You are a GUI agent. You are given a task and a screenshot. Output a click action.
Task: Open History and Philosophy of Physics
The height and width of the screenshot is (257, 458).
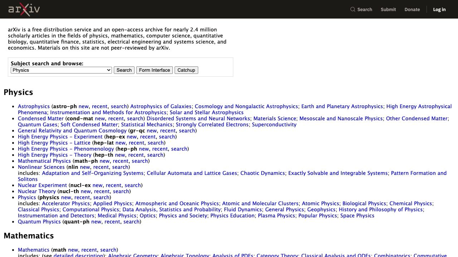381,210
